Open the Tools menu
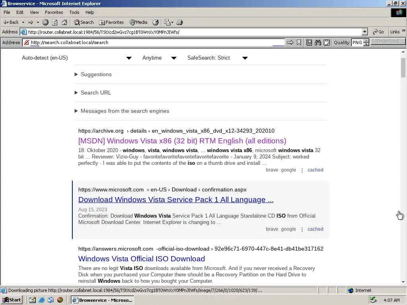This screenshot has width=407, height=305. [74, 12]
